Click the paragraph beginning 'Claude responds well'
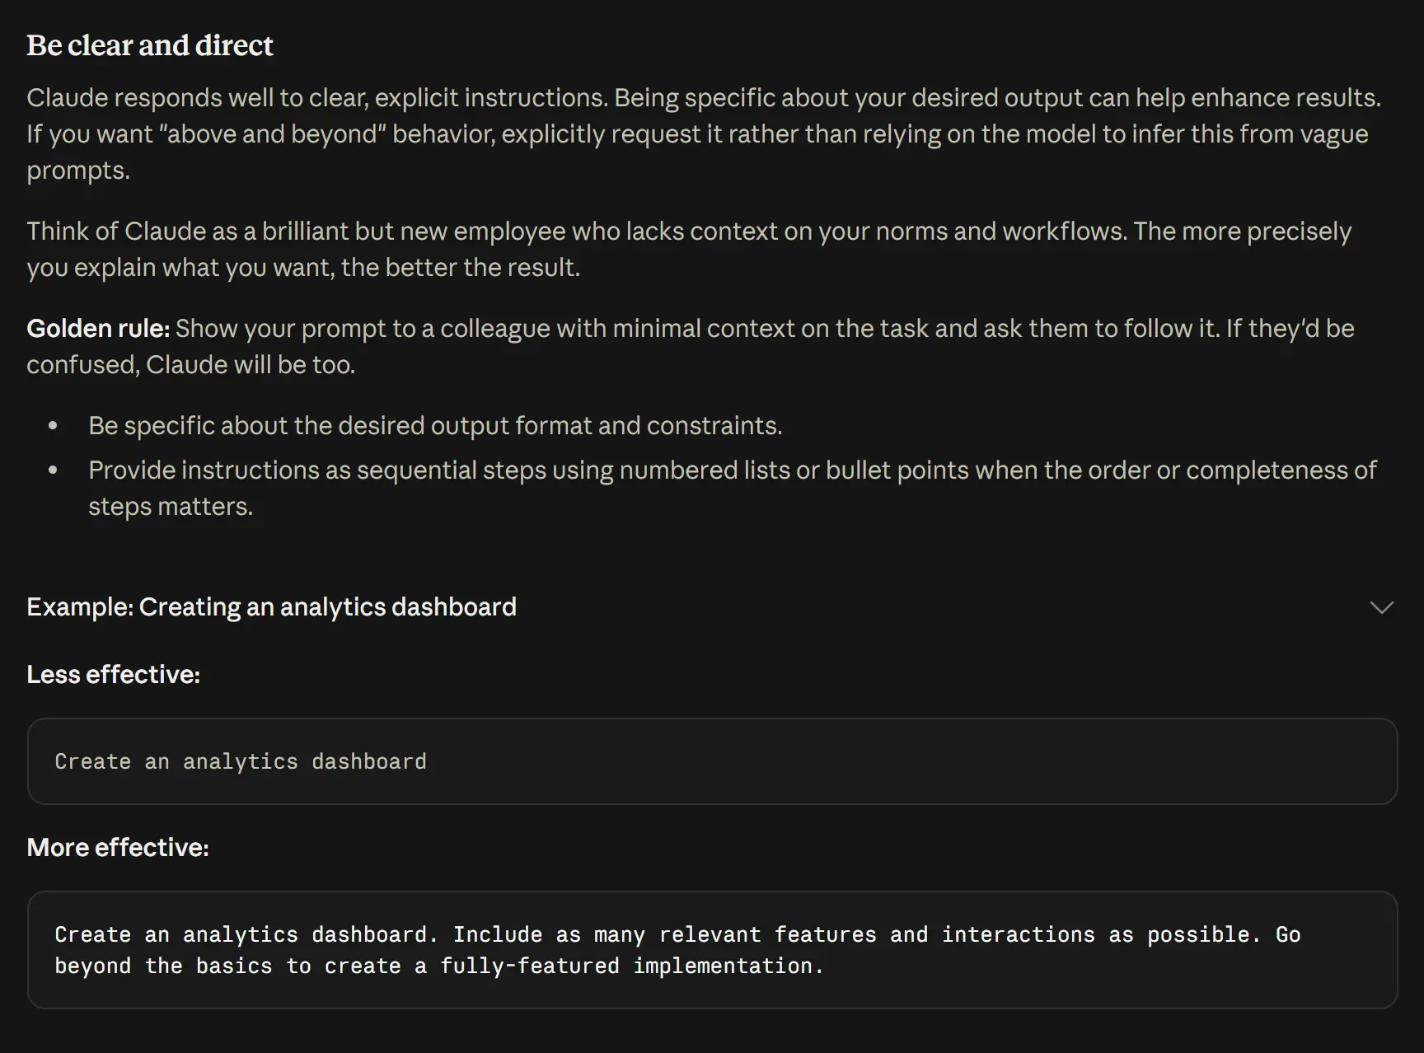 pos(705,134)
